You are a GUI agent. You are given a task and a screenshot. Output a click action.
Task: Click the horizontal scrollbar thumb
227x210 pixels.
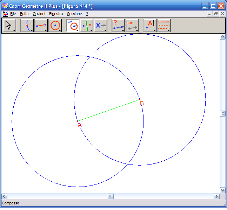[x=111, y=196]
